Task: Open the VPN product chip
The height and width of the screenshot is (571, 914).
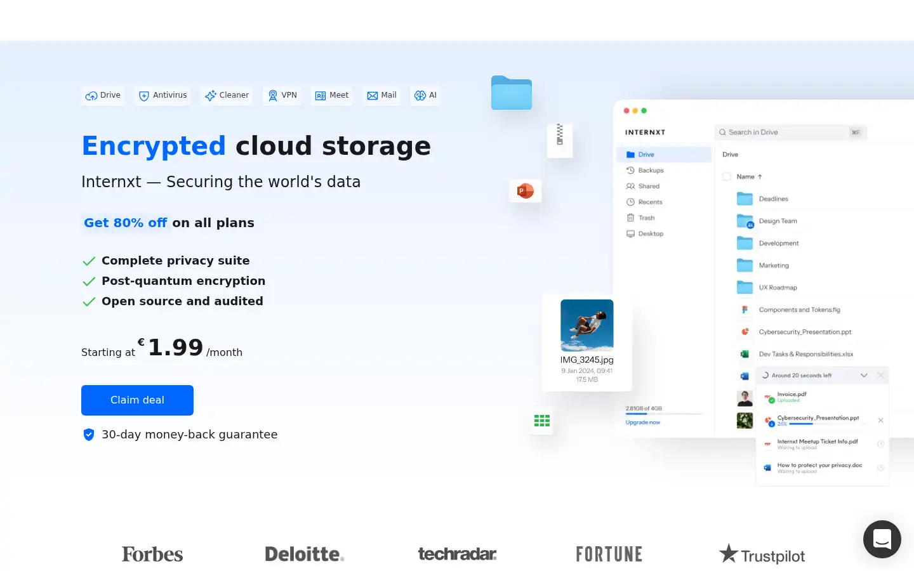Action: [282, 96]
